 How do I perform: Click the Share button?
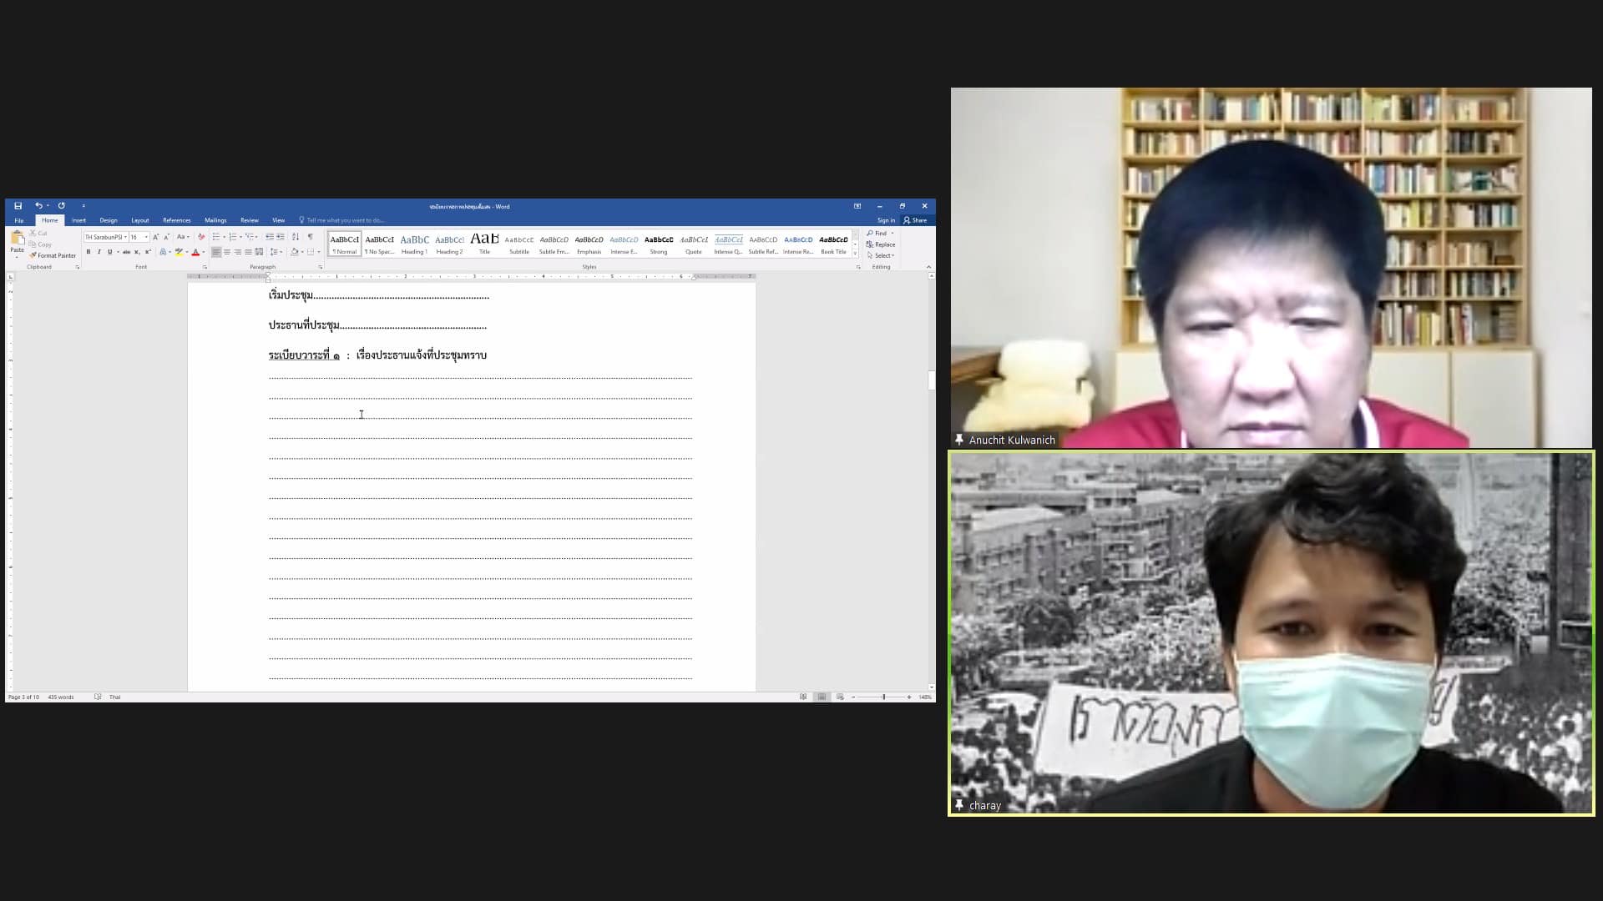click(x=915, y=220)
